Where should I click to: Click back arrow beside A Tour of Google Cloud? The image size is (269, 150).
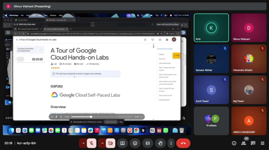(17, 40)
